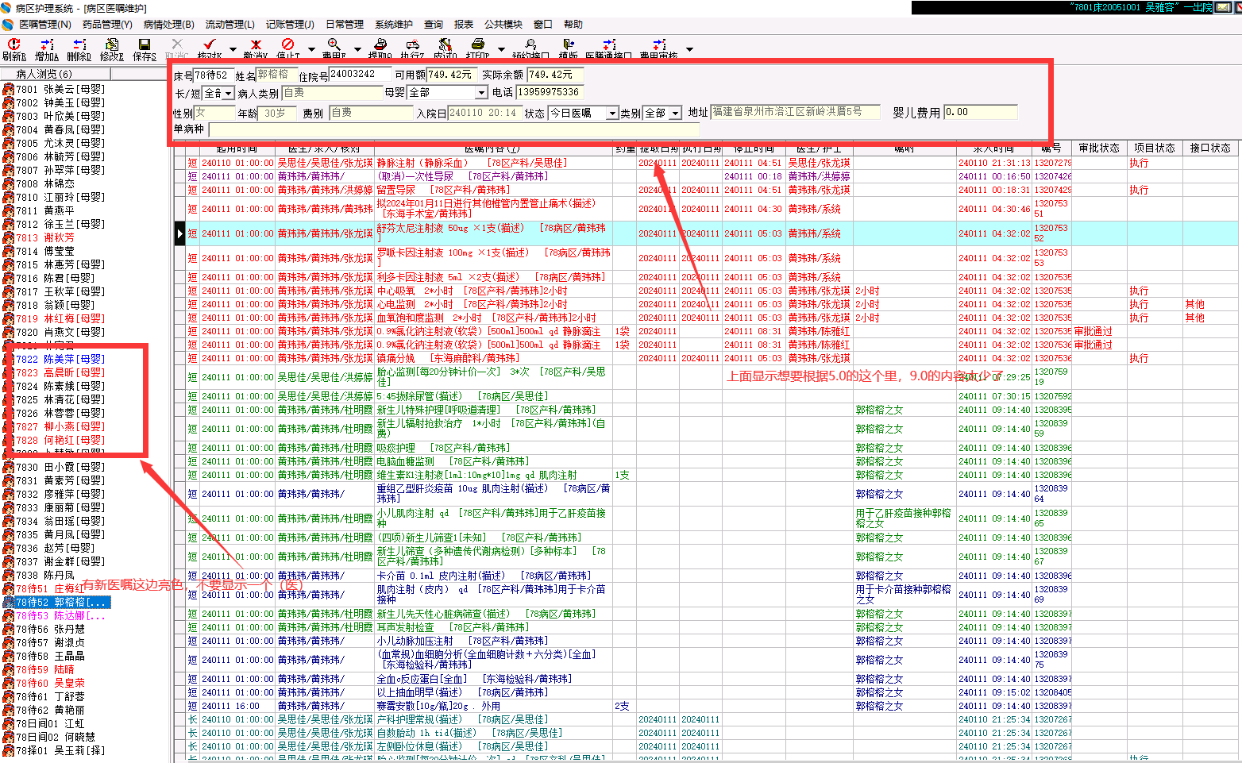Select the 卡介苗 0.1ml 皮内注射 order row
Image resolution: width=1242 pixels, height=763 pixels.
click(x=707, y=576)
